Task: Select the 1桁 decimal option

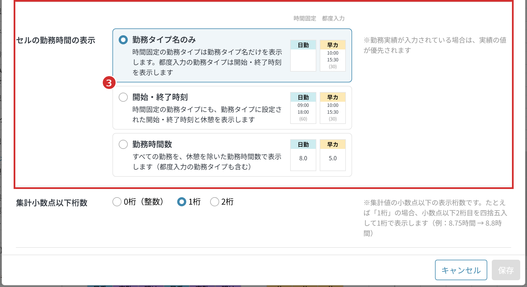Action: coord(181,202)
